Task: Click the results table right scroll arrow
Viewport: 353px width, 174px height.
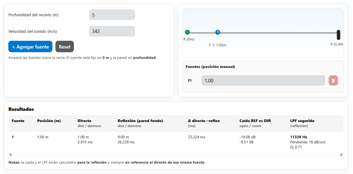Action: 341,155
